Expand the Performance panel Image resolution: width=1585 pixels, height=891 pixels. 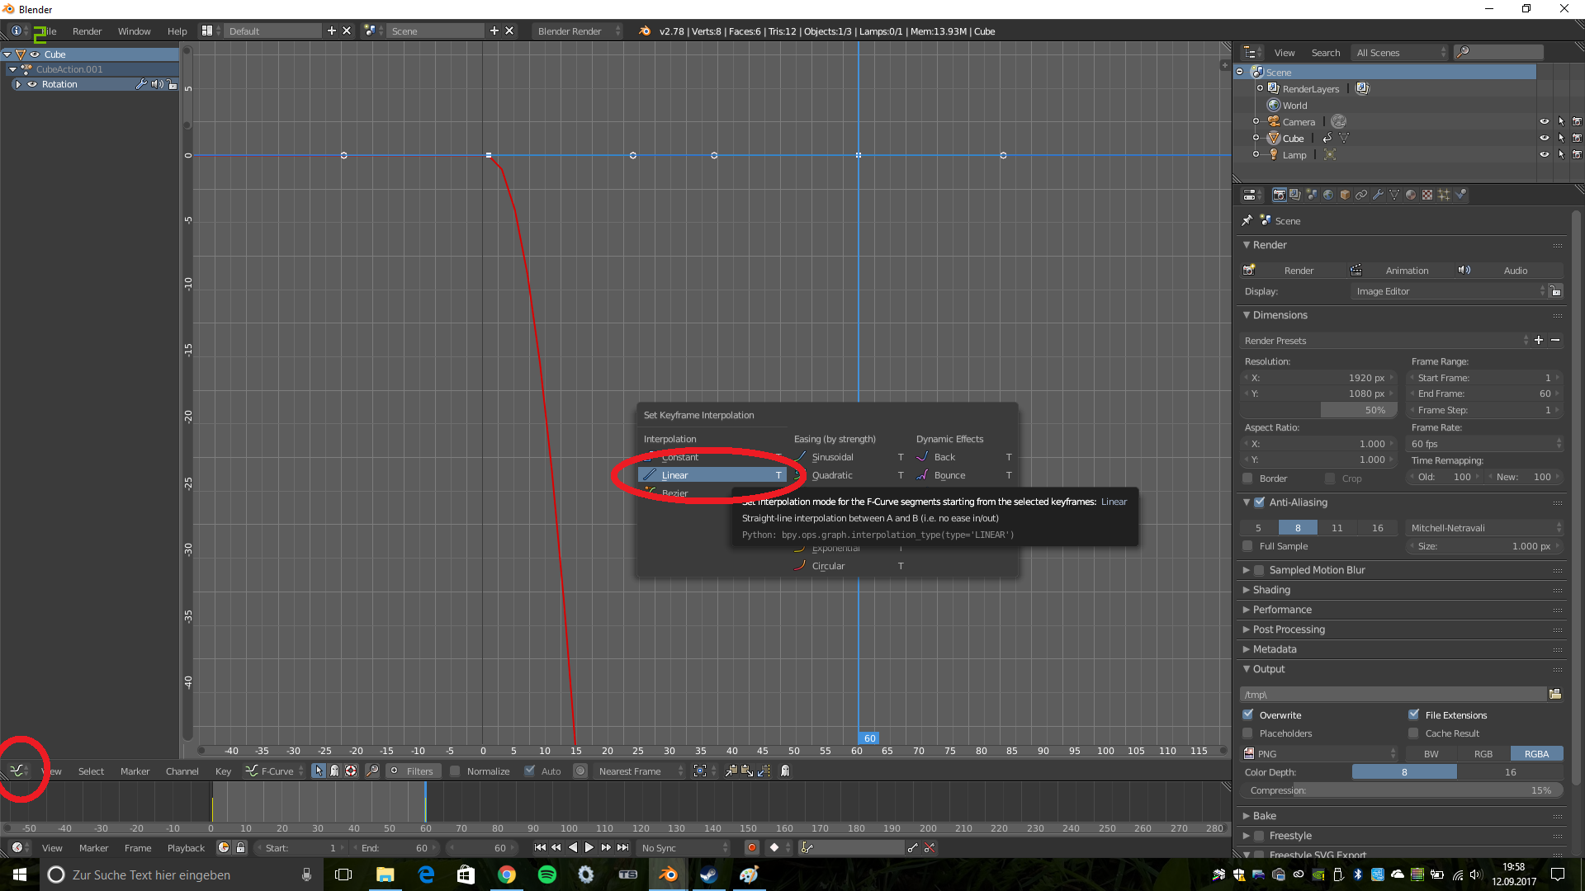click(1281, 610)
